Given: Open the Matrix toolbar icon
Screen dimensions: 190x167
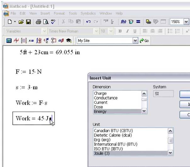Looking at the screenshot, I should (x=23, y=41).
